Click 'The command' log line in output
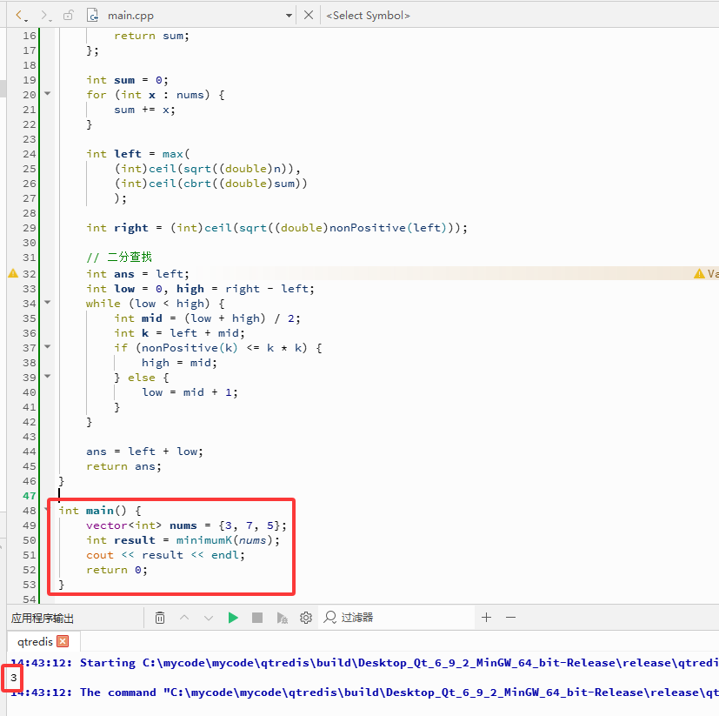The height and width of the screenshot is (716, 719). [x=364, y=693]
